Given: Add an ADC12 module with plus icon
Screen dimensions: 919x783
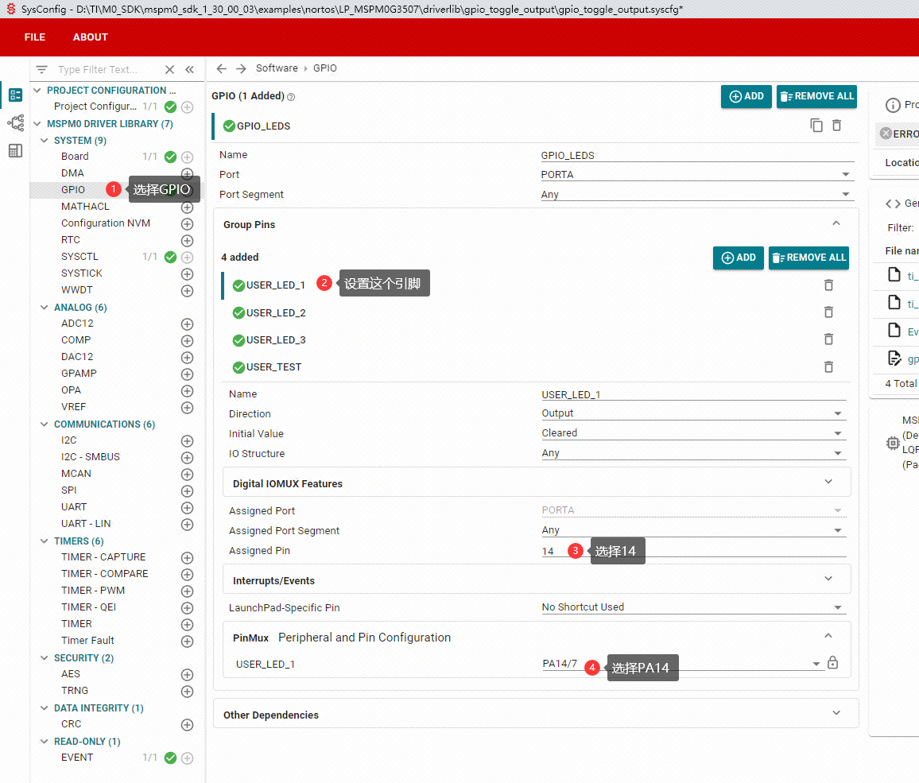Looking at the screenshot, I should (187, 324).
